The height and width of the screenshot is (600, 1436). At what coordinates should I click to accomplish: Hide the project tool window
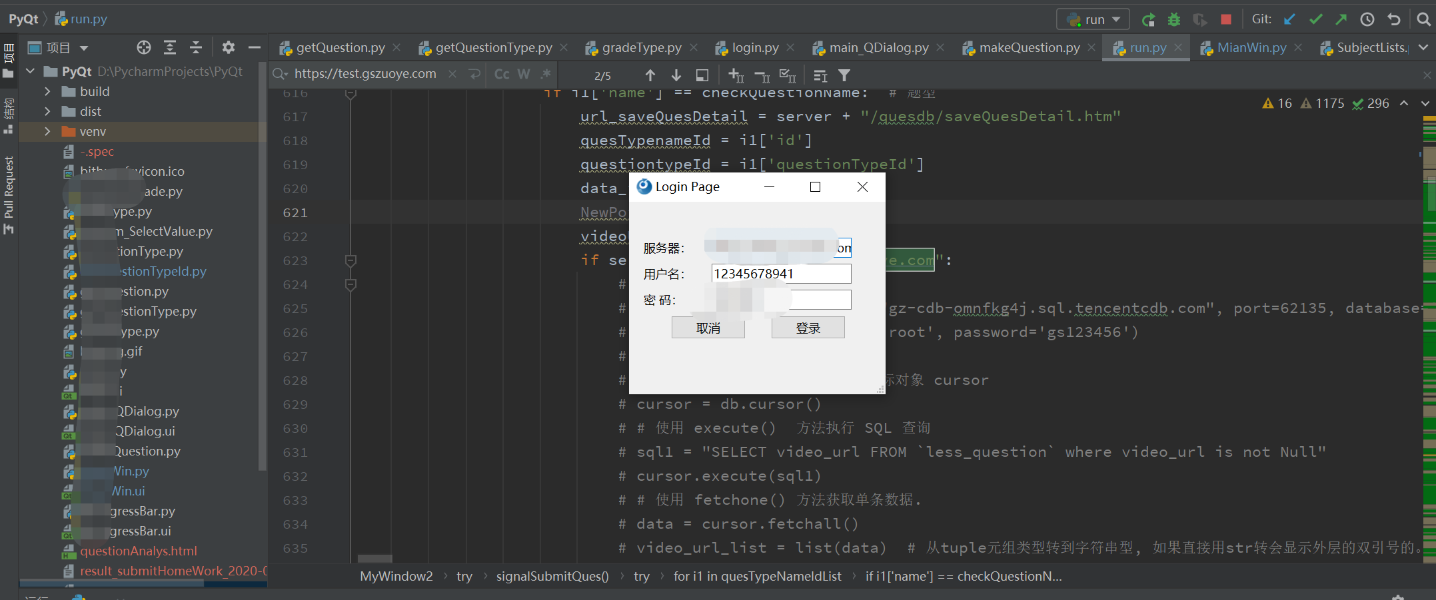coord(254,47)
